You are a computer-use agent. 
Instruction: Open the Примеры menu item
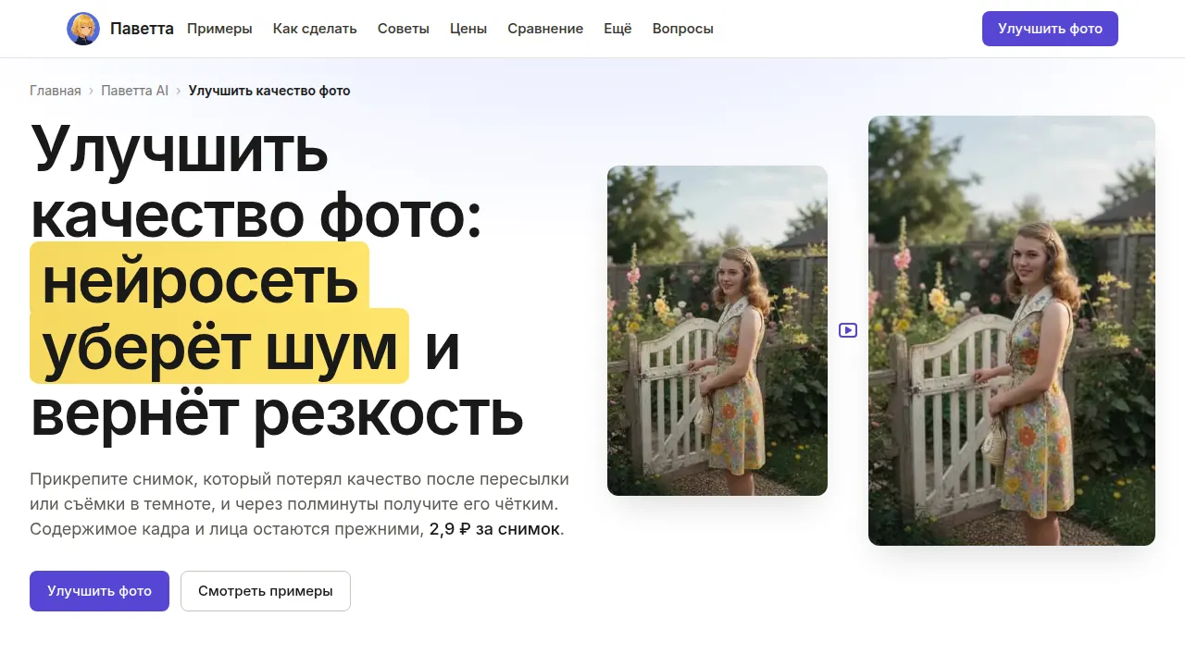pyautogui.click(x=219, y=29)
